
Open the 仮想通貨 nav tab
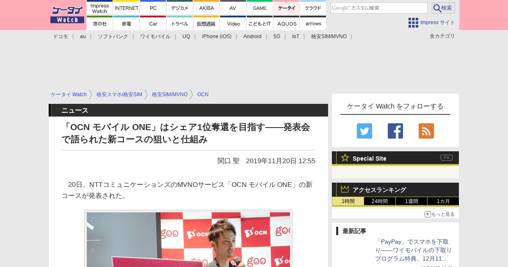(207, 23)
